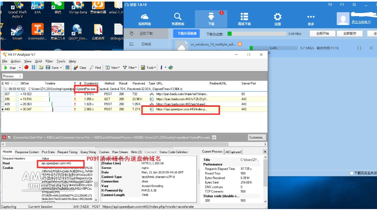Open 资源搜索 search in SpeedPan

pyautogui.click(x=178, y=19)
